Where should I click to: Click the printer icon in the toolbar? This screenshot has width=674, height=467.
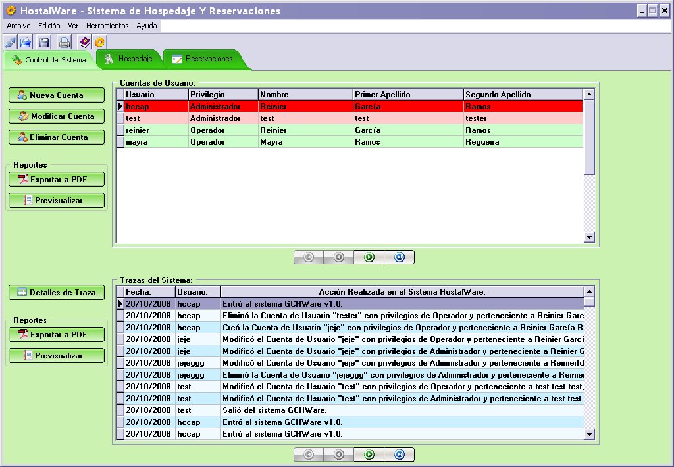click(65, 43)
